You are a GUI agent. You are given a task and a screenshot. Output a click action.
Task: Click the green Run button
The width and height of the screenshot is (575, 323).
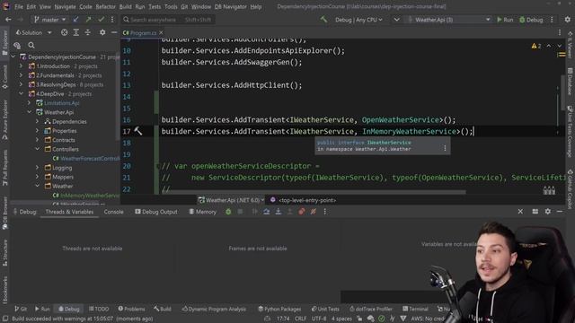pos(505,20)
